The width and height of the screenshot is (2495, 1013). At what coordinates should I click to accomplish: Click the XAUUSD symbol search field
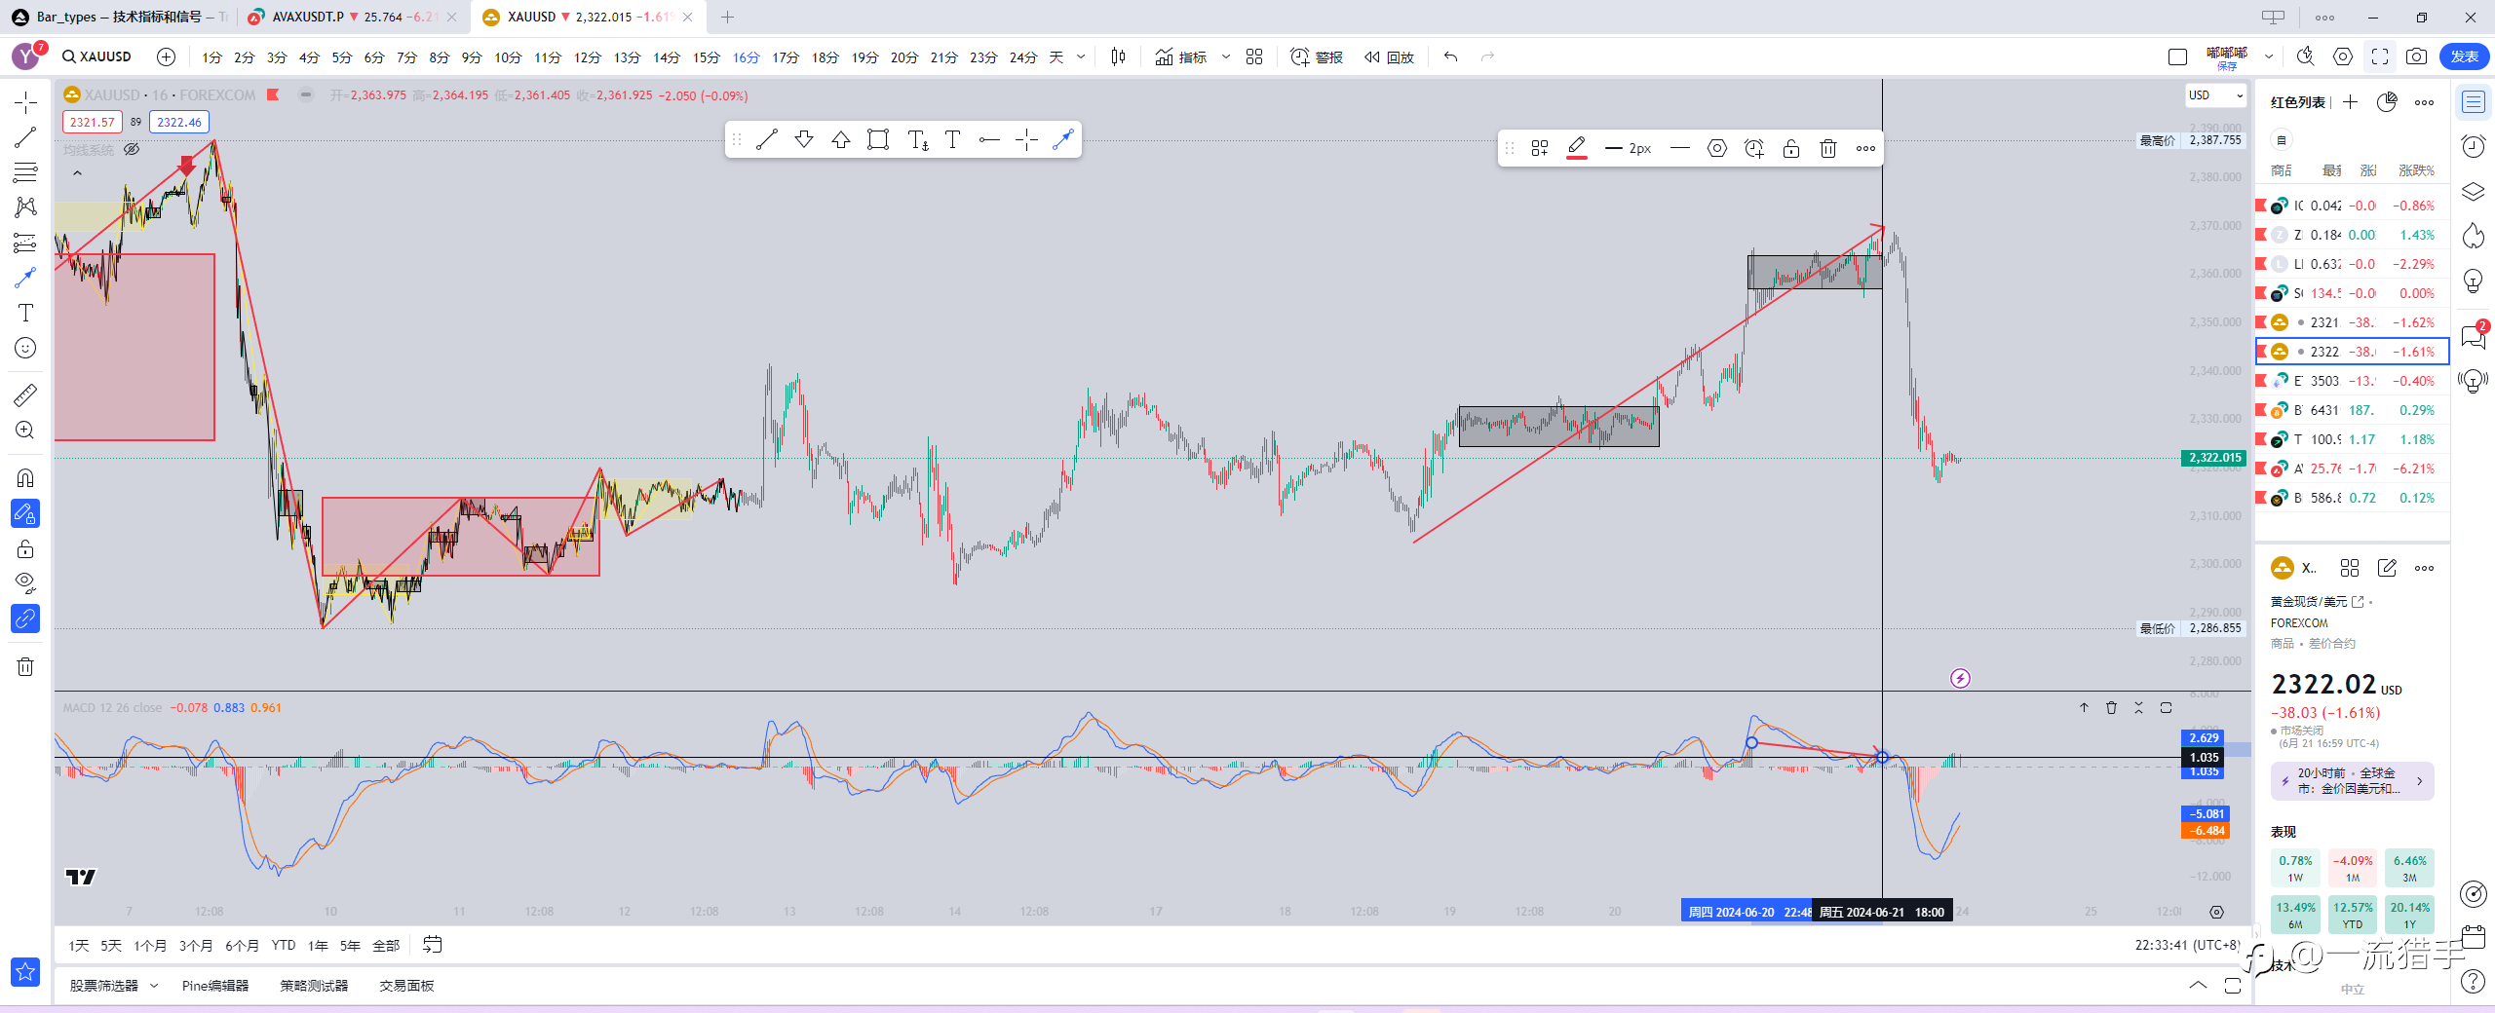coord(98,56)
